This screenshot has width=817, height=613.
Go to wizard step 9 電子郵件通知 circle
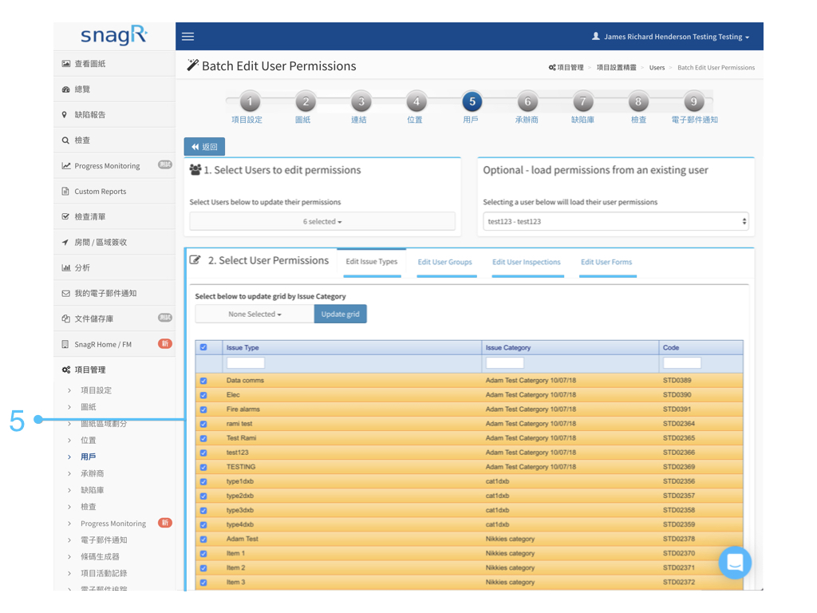coord(693,101)
